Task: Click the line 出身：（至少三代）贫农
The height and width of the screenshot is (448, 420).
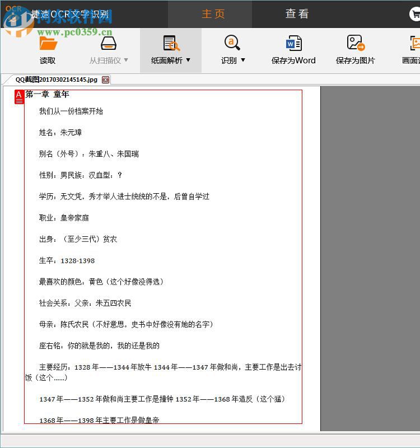Action: click(x=78, y=239)
